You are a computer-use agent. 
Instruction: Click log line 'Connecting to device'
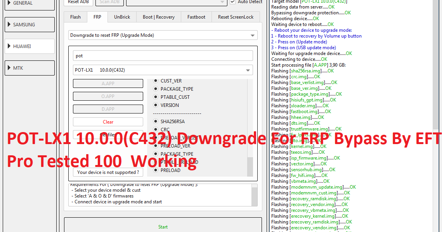click(299, 59)
